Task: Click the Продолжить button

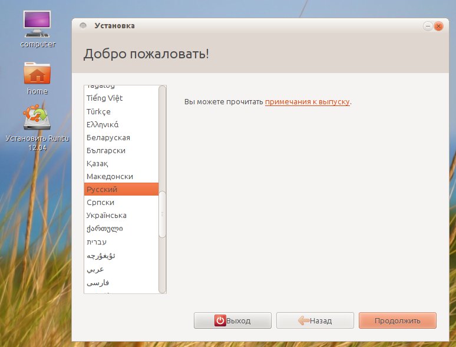Action: pos(398,320)
